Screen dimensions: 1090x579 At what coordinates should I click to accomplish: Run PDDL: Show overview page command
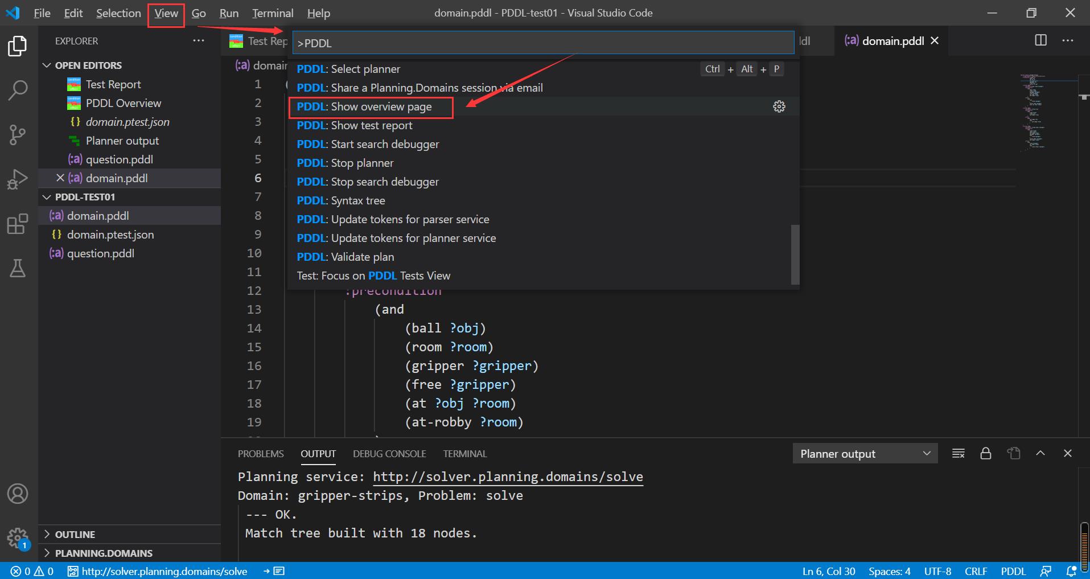point(543,106)
